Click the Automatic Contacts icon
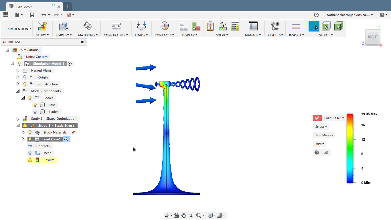The width and height of the screenshot is (391, 220). click(x=164, y=26)
